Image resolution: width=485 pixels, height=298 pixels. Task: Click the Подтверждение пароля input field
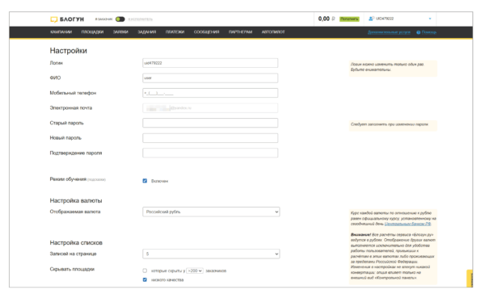(x=210, y=153)
